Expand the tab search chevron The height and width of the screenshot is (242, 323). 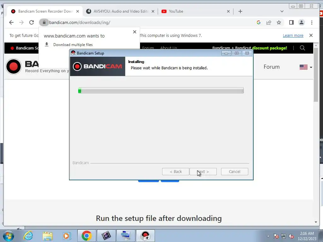tap(282, 11)
